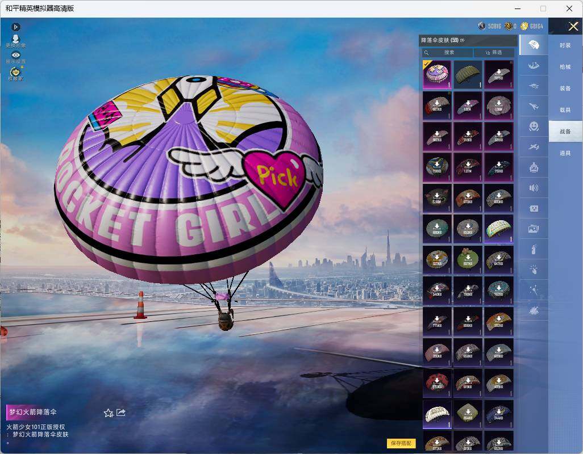Open the boat-shaped icon category

point(534,66)
